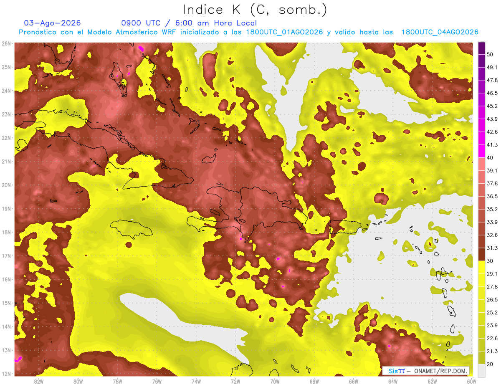Click the "ONAMET/REP.DOM." credit label

coord(440,371)
